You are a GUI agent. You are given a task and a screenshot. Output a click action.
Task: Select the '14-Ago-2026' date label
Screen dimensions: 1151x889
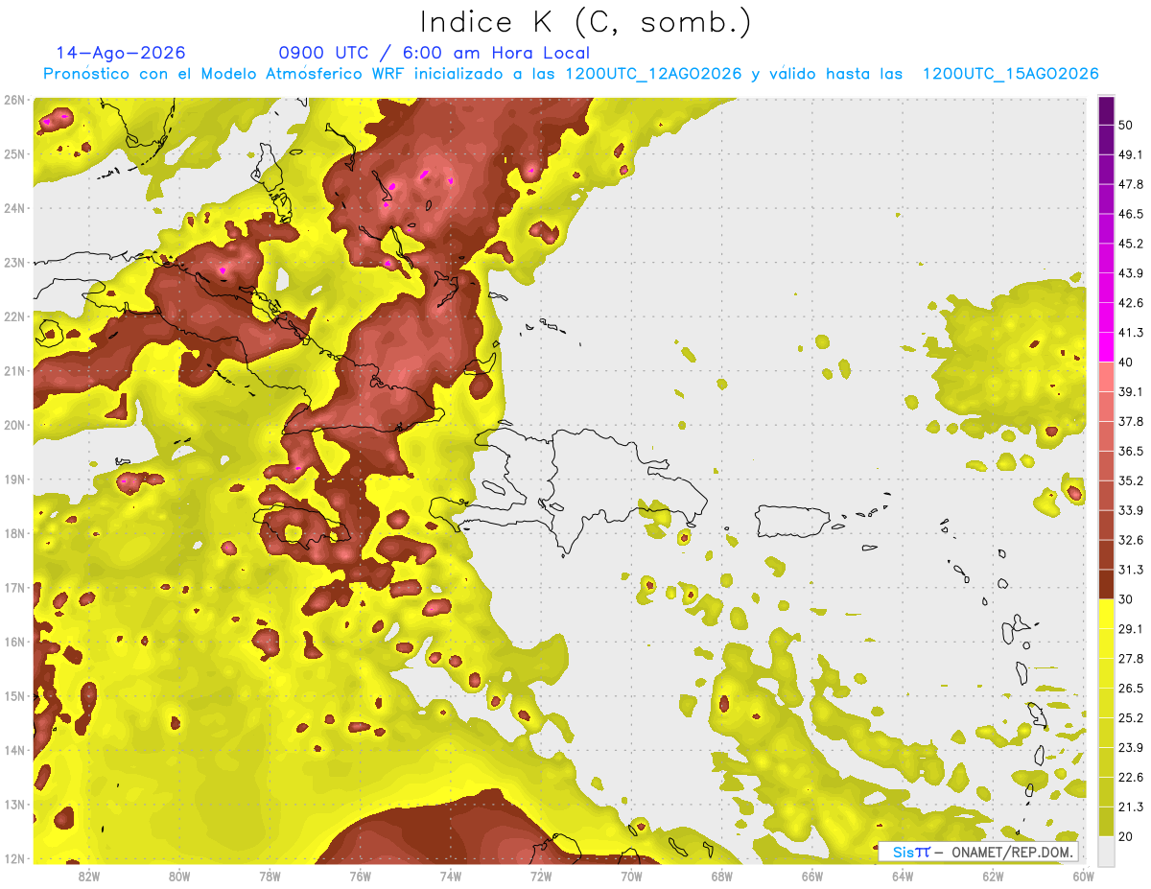(x=121, y=53)
